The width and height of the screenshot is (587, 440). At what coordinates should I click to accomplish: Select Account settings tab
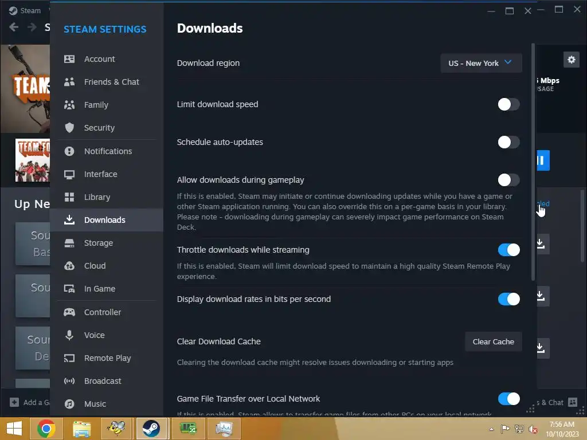click(x=107, y=59)
